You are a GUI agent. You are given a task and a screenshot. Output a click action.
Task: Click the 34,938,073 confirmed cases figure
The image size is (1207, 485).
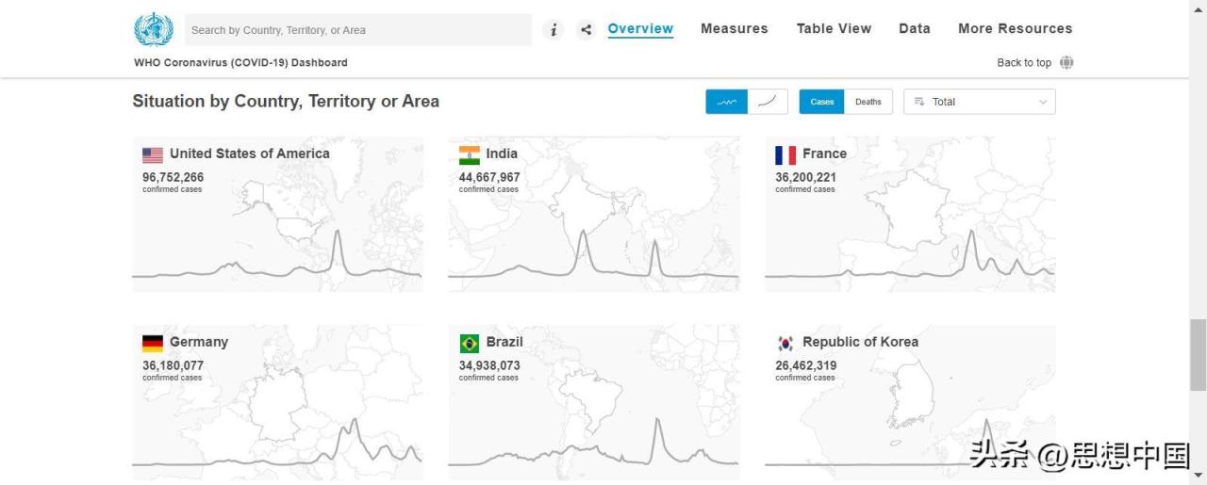(x=489, y=365)
